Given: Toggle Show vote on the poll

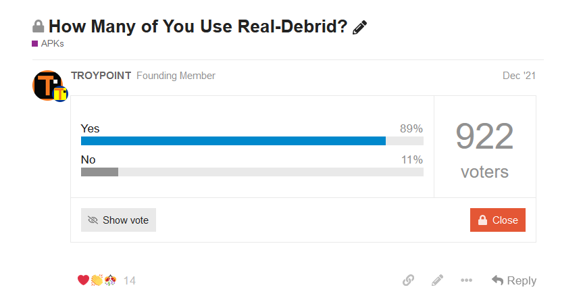Looking at the screenshot, I should (x=118, y=220).
